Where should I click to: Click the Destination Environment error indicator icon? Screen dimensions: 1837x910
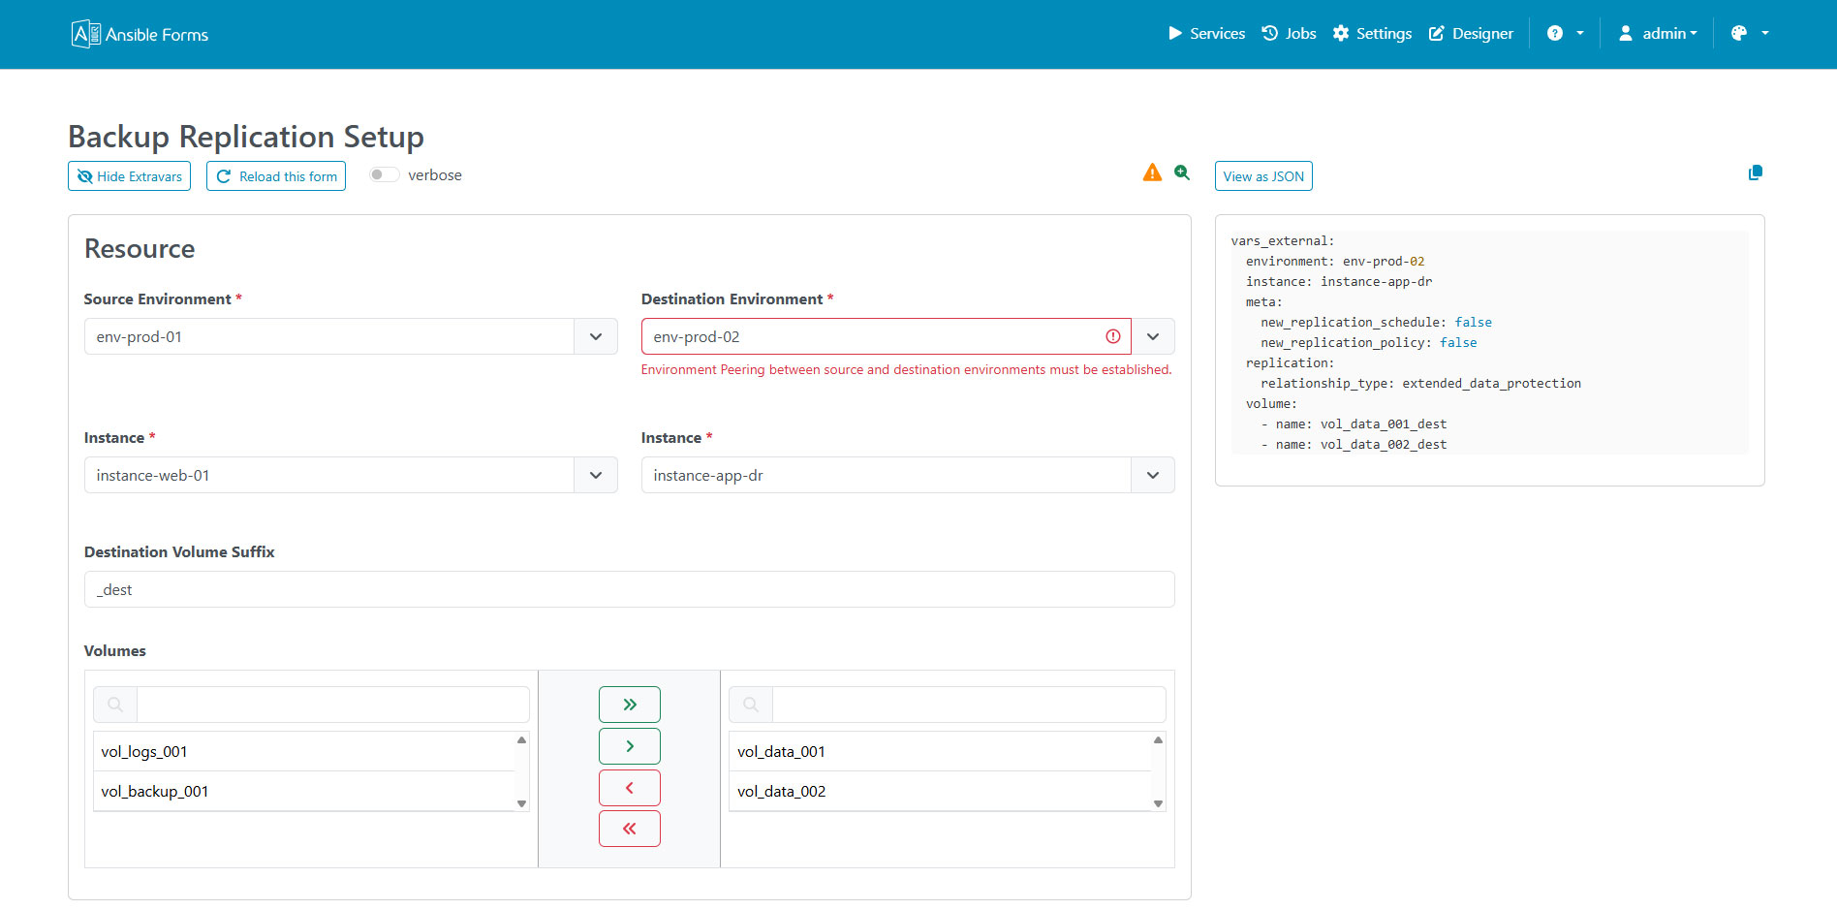pos(1112,336)
